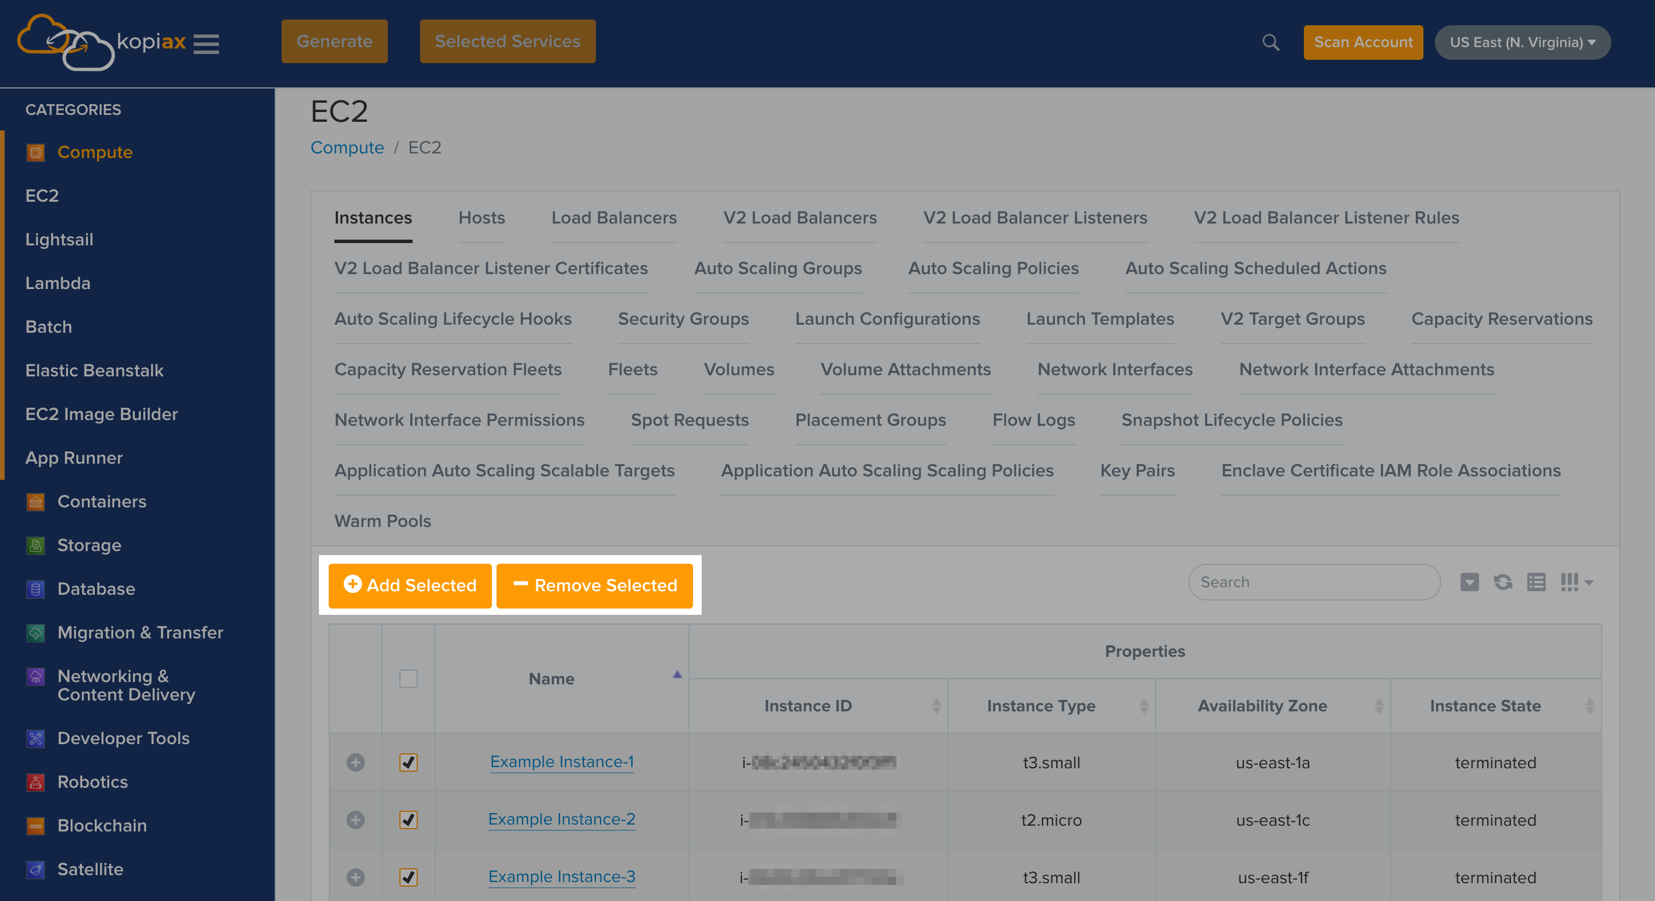The height and width of the screenshot is (901, 1655).
Task: Click the Selected Services button
Action: tap(507, 41)
